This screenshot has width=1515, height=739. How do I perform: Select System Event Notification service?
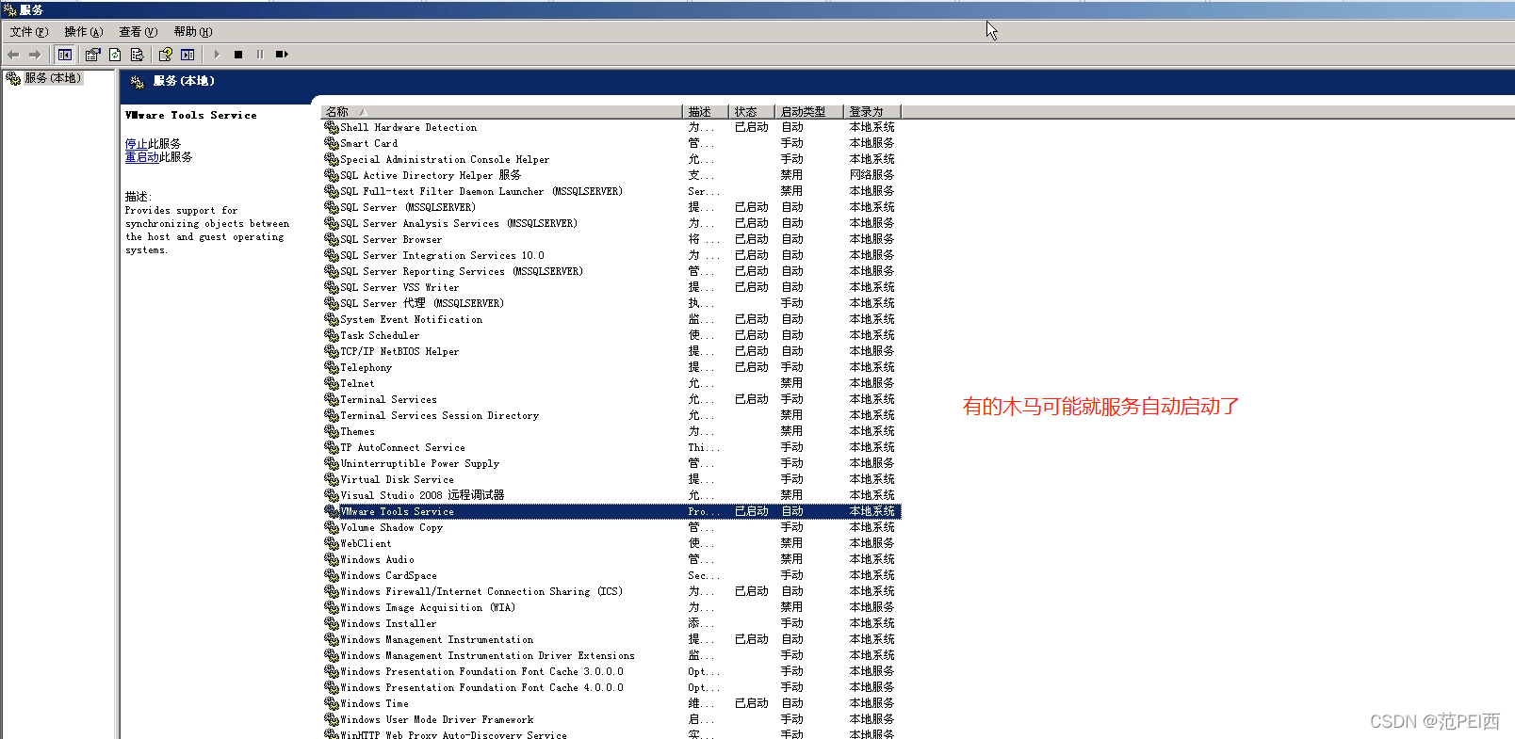tap(611, 319)
